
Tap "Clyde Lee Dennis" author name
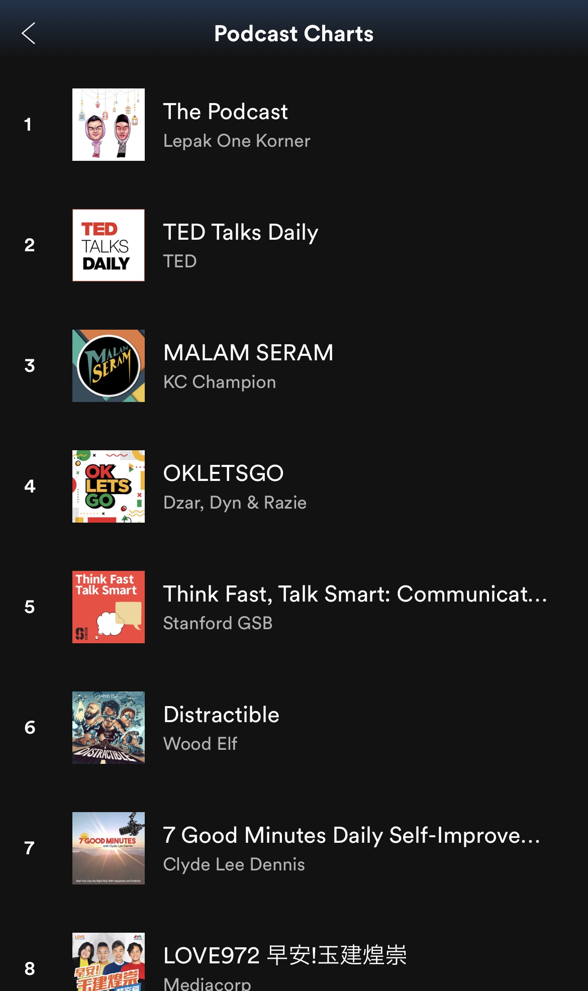pyautogui.click(x=234, y=865)
